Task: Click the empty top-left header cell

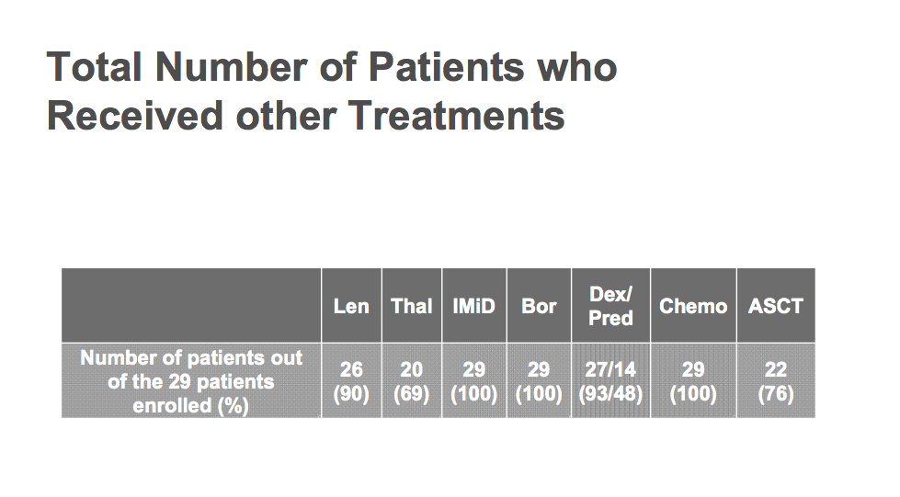Action: click(191, 306)
